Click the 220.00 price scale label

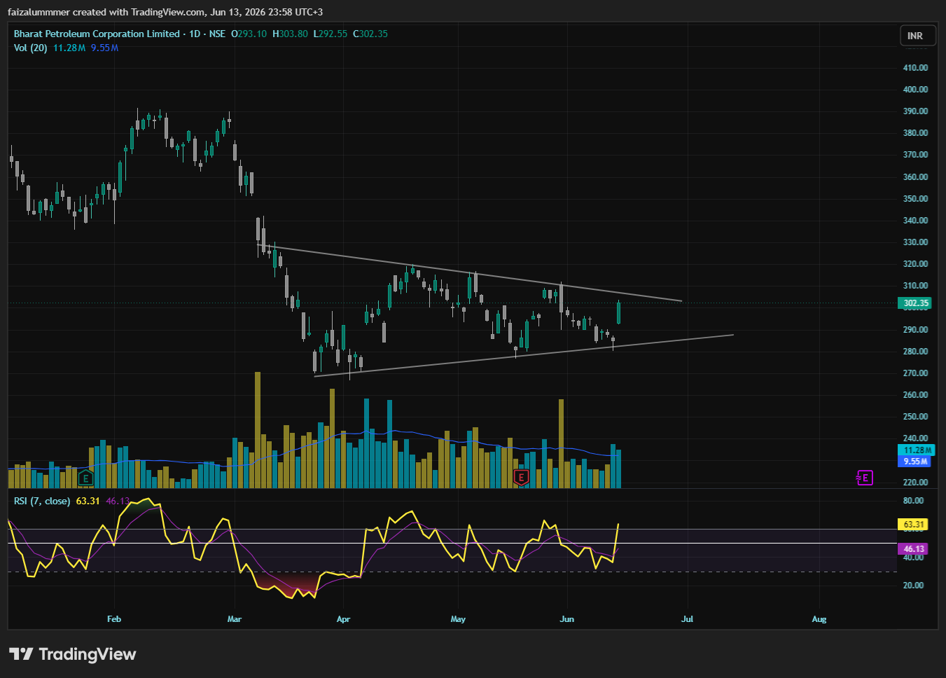coord(915,483)
